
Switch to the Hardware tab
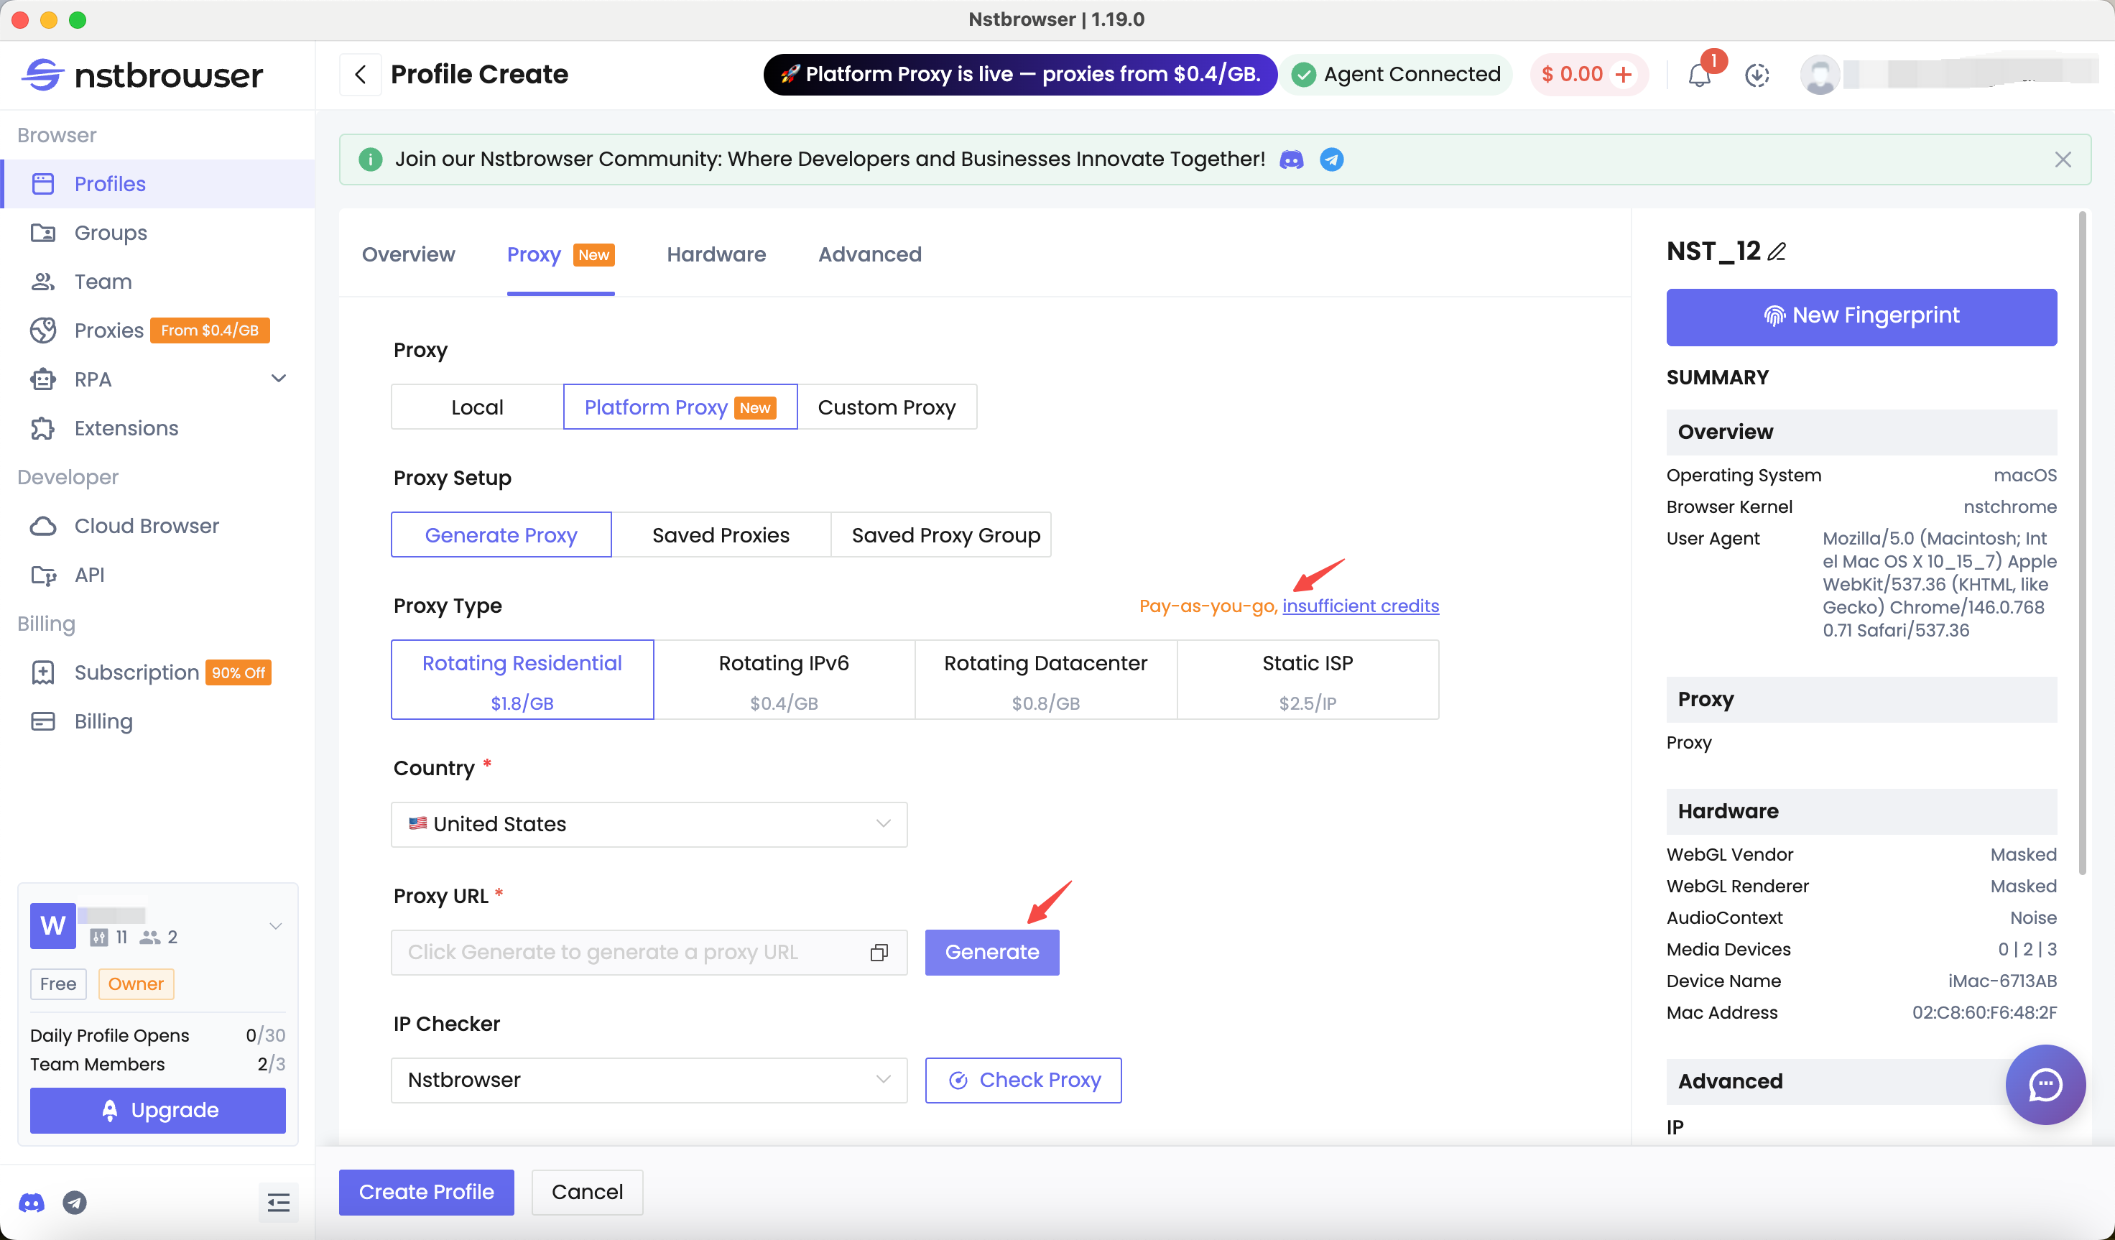[x=716, y=254]
